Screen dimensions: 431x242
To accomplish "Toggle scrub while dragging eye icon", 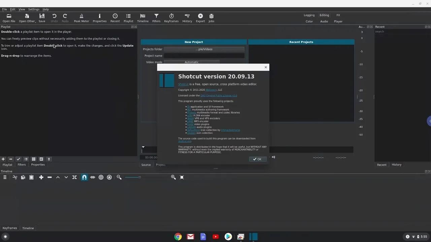I will point(93,177).
